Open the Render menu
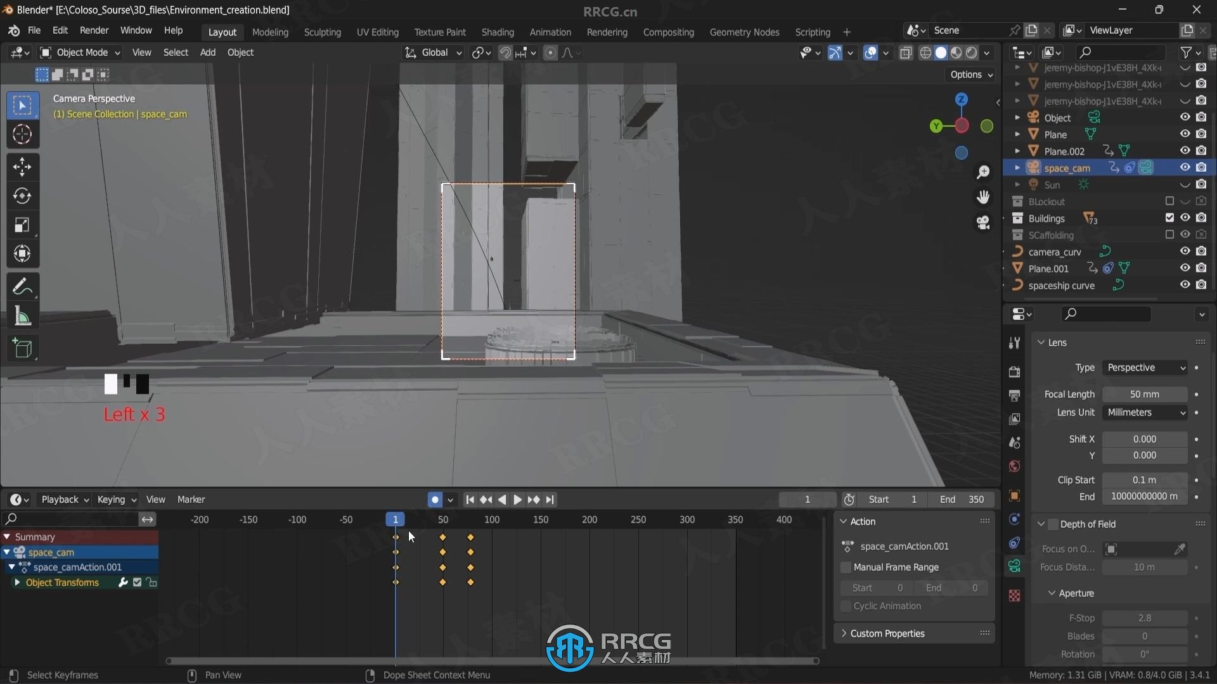Viewport: 1217px width, 684px height. [x=94, y=30]
